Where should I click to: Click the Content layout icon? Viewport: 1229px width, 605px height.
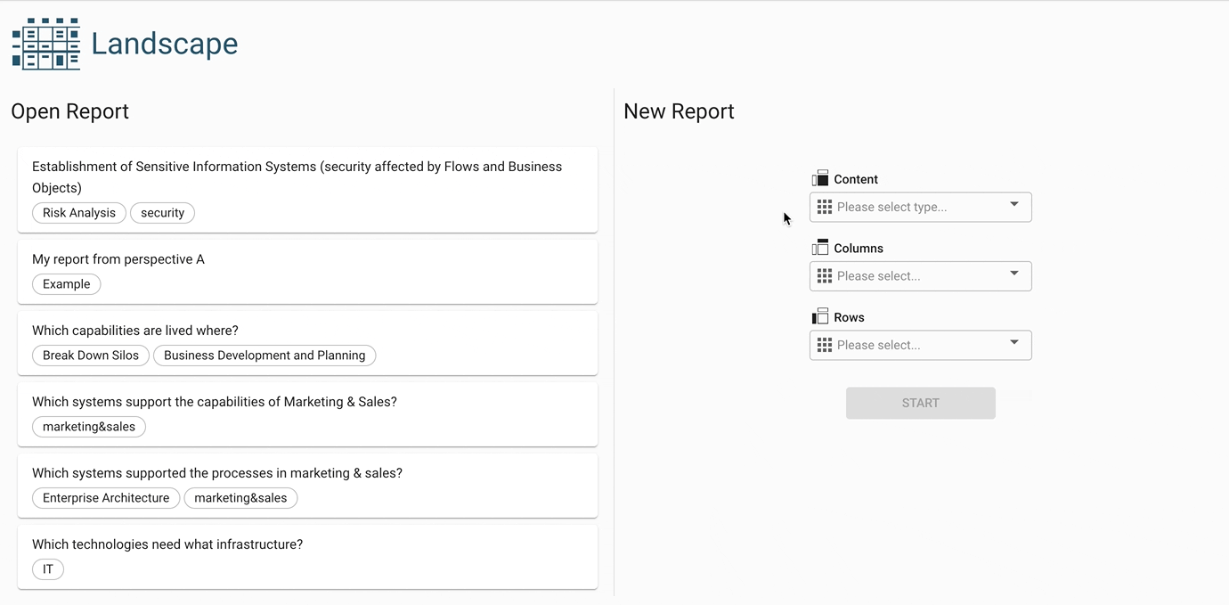[820, 179]
